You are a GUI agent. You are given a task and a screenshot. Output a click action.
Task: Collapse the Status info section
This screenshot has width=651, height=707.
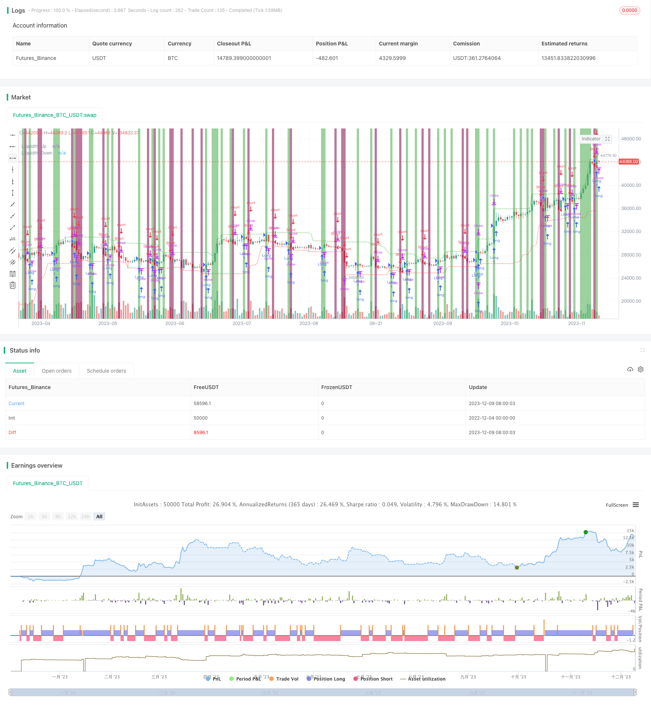point(642,350)
